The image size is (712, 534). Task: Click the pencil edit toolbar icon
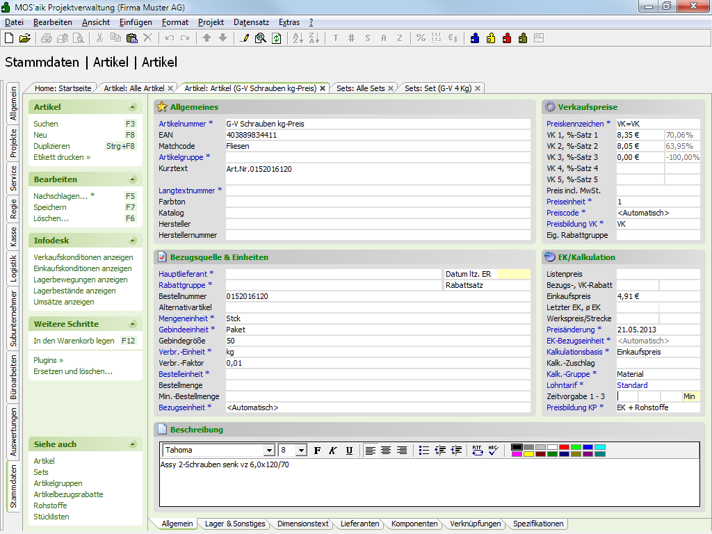pyautogui.click(x=244, y=38)
